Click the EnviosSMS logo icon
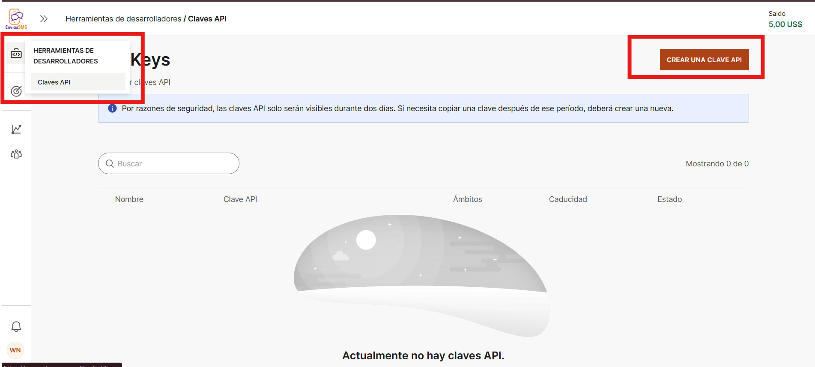 coord(16,19)
